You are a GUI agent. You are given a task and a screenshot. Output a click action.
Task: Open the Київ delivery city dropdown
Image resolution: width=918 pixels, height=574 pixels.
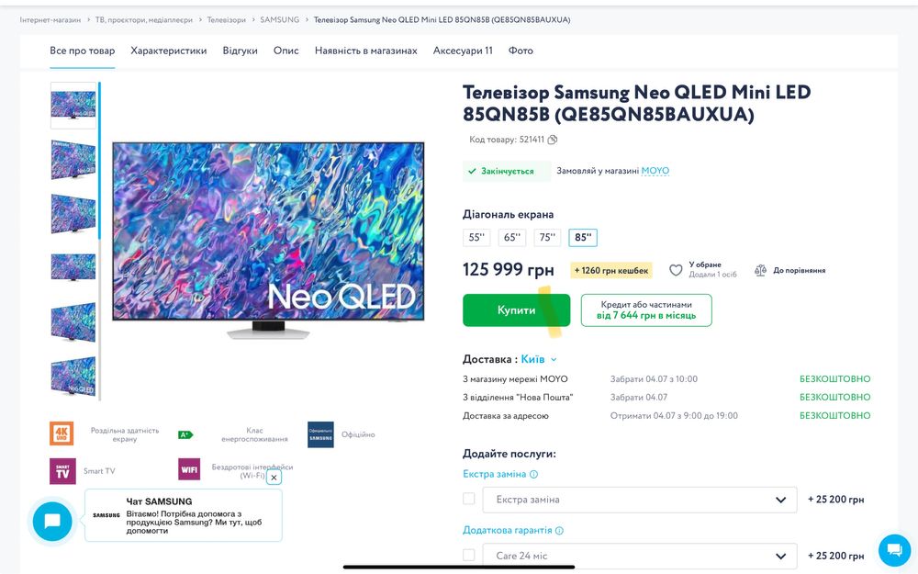pos(539,359)
